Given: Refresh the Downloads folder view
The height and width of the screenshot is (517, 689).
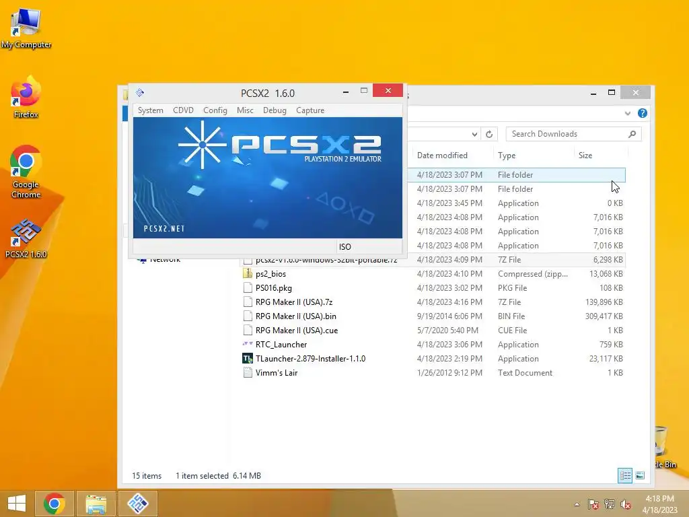Looking at the screenshot, I should pos(489,134).
